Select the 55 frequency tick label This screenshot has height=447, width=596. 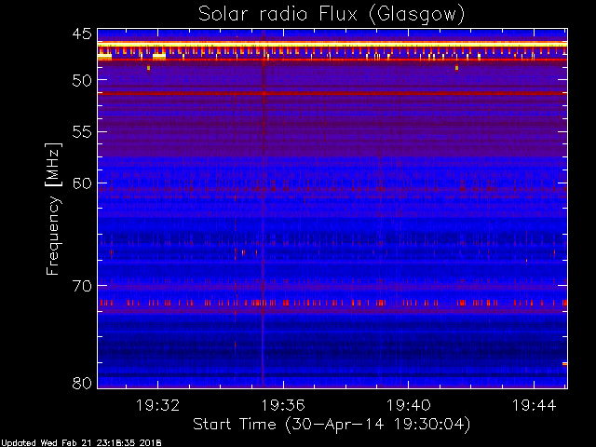click(x=82, y=132)
